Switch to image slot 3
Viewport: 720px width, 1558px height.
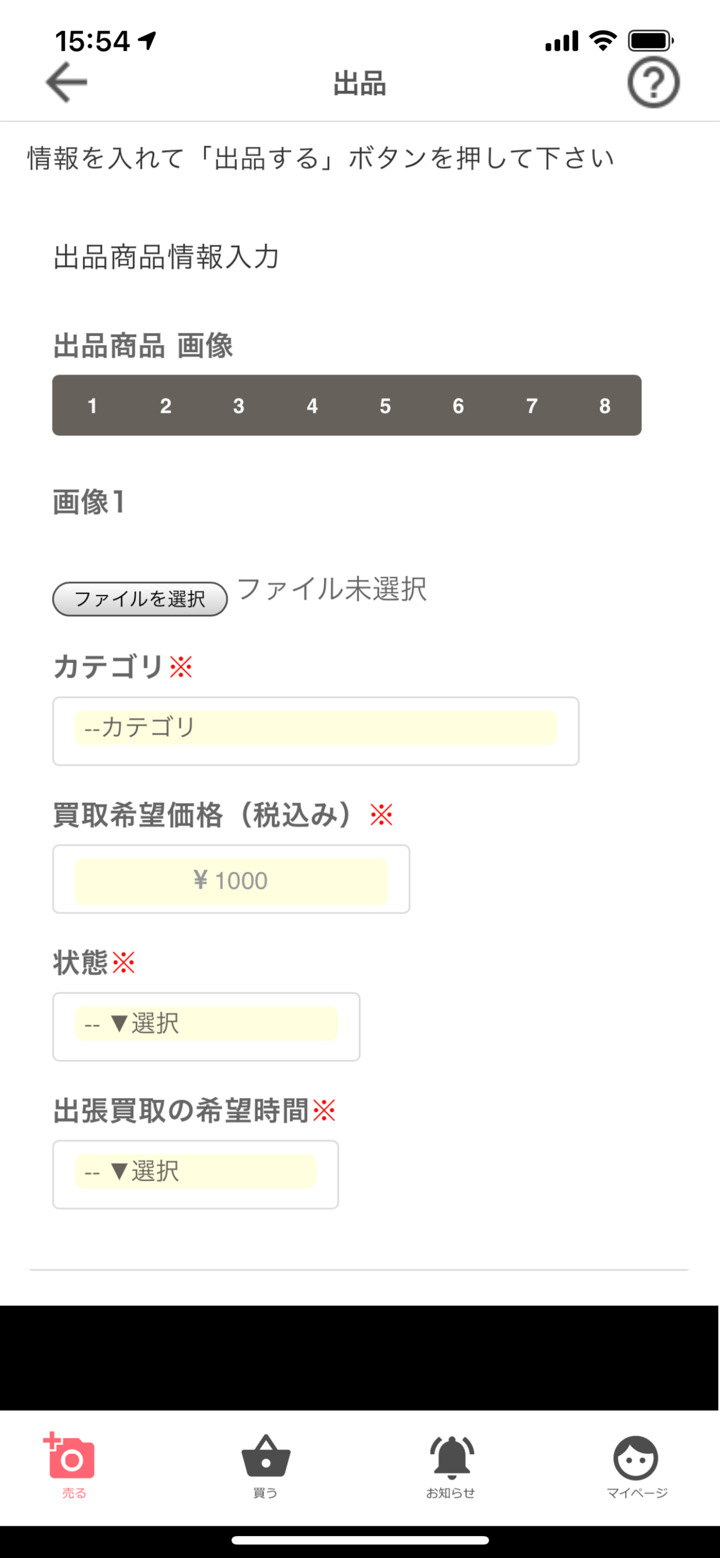(239, 406)
